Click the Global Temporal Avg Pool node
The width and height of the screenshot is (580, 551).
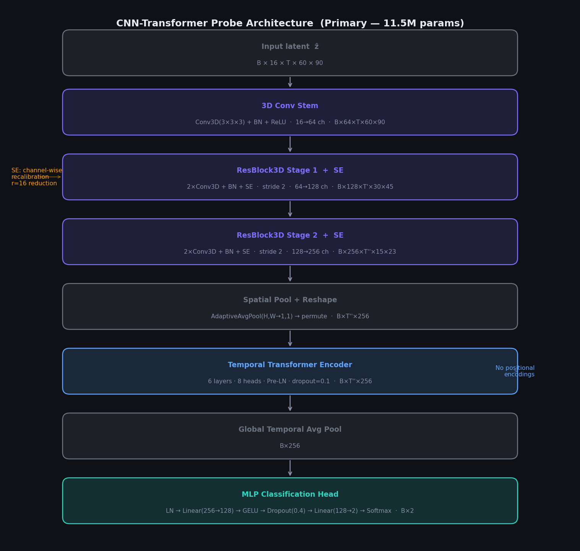pos(290,436)
